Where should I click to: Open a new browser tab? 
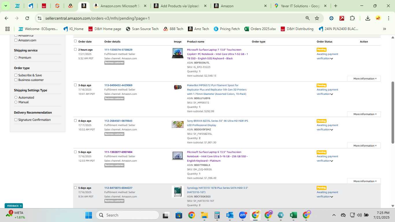336,6
